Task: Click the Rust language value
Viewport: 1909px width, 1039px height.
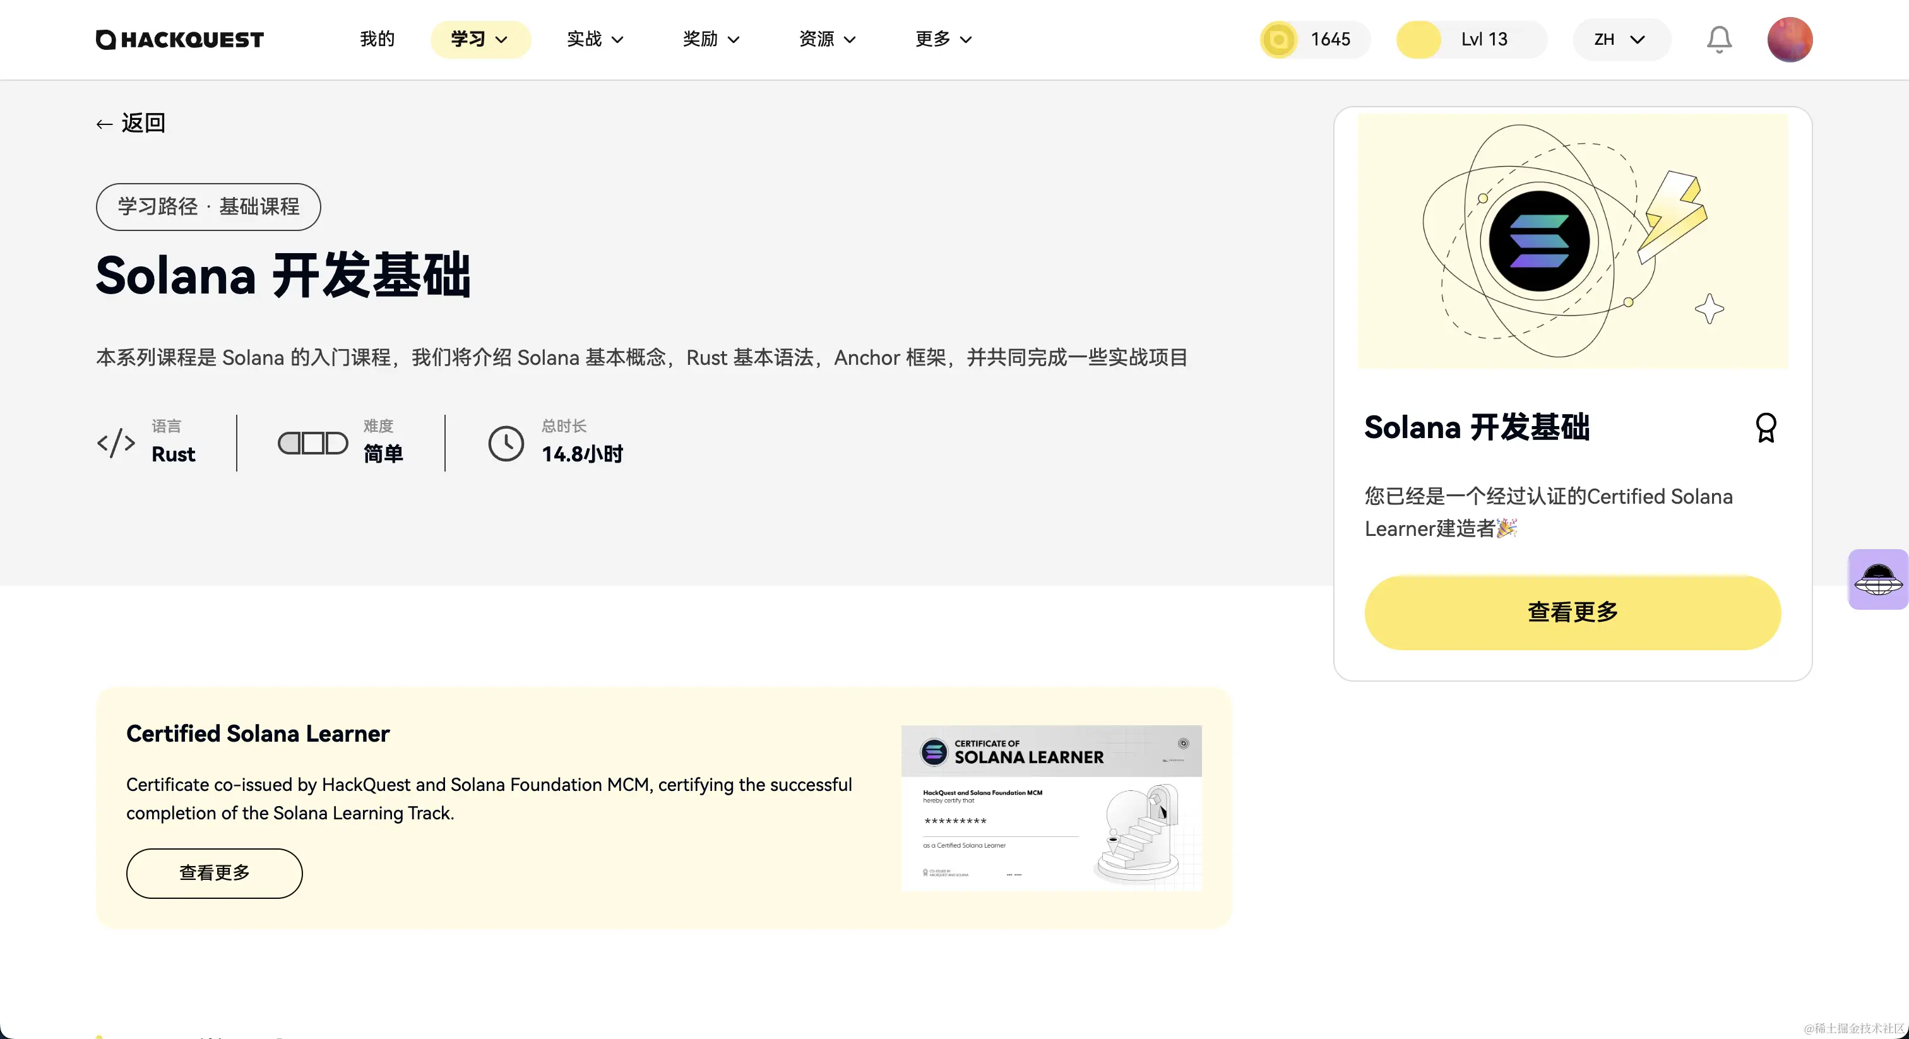Action: [174, 454]
